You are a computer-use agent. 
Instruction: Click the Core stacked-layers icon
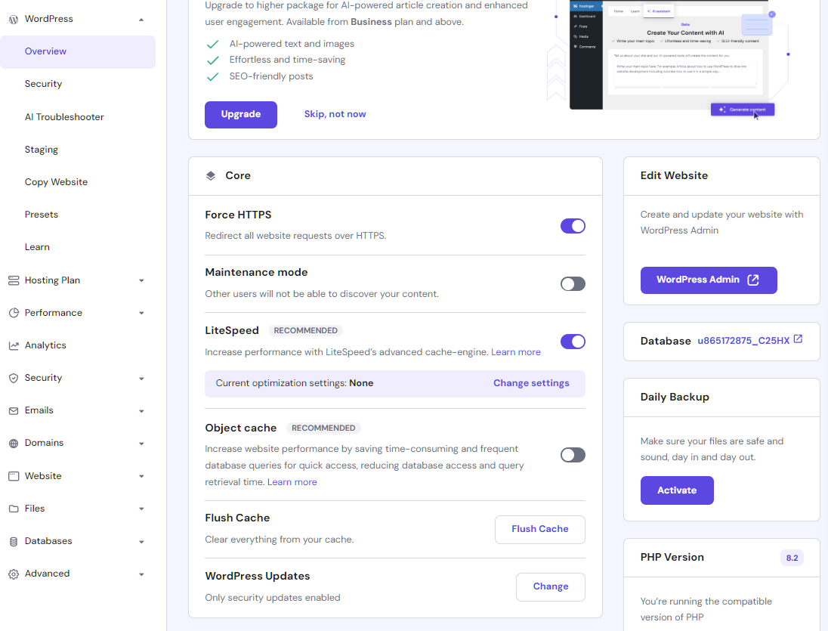pos(211,175)
